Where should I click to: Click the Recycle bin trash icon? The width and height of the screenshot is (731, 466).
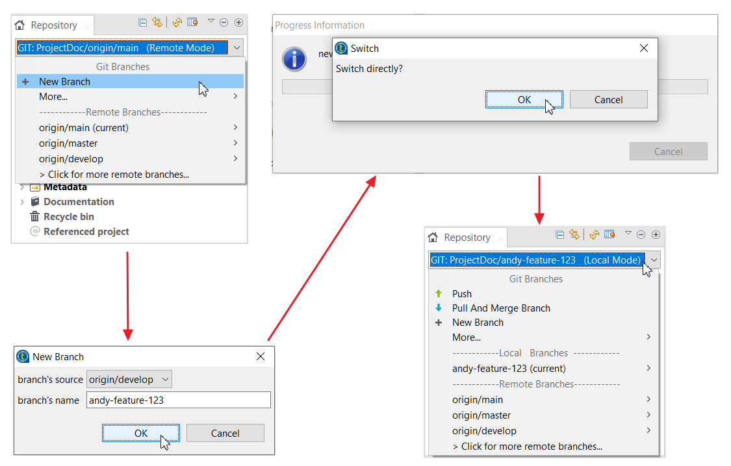(35, 217)
